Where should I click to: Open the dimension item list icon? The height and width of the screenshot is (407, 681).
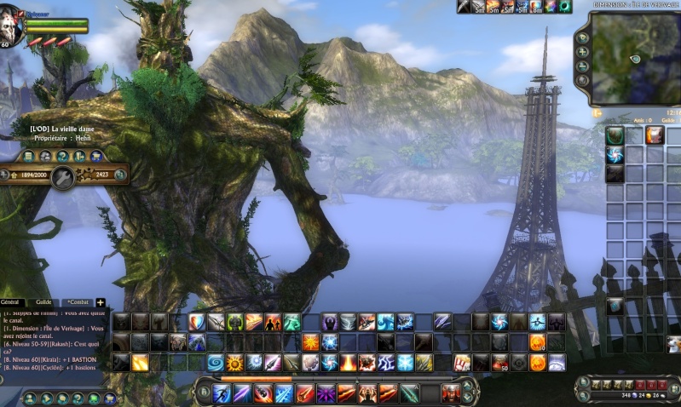coord(29,156)
